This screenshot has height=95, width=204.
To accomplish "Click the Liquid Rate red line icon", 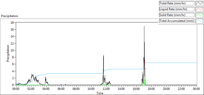I will click(199, 9).
